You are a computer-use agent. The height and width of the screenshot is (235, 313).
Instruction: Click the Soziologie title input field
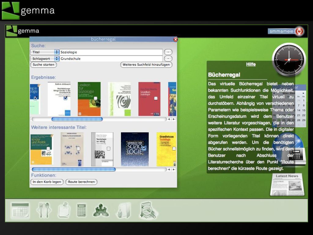point(111,52)
